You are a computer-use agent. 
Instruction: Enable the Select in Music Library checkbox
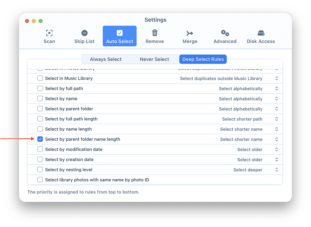point(40,78)
